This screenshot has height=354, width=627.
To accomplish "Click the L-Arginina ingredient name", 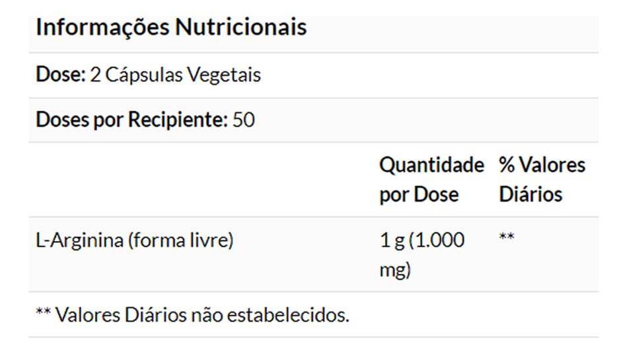I will [x=78, y=240].
